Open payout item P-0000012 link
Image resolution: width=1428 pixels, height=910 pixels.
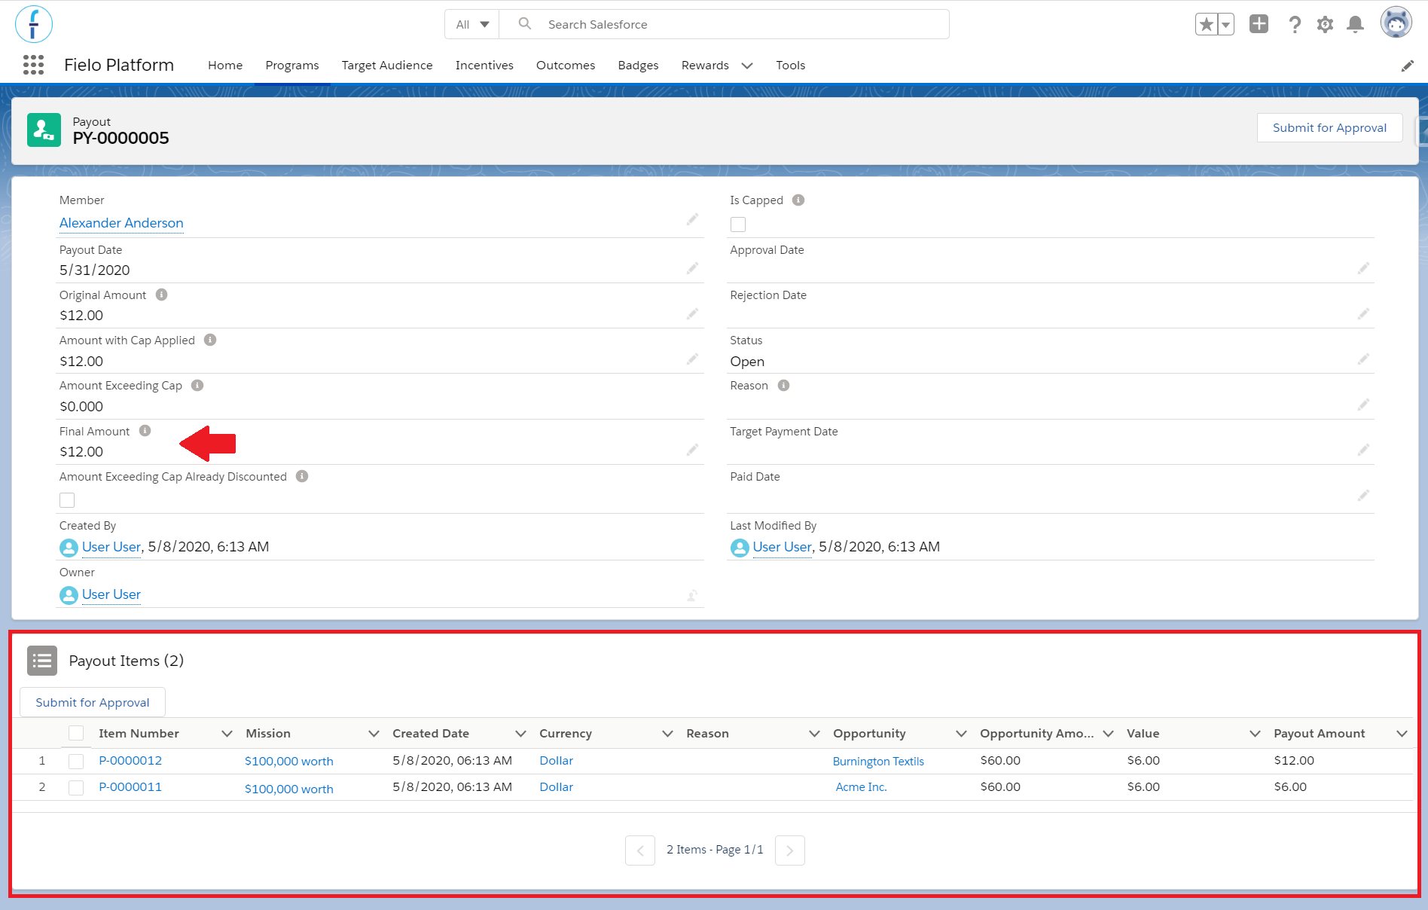pyautogui.click(x=130, y=761)
